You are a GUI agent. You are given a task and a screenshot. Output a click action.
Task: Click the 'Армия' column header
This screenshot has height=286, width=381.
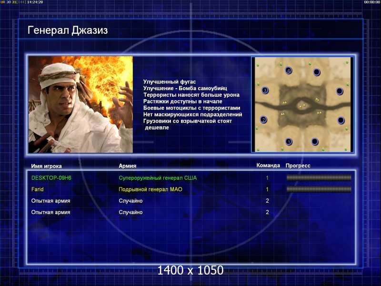click(x=128, y=166)
